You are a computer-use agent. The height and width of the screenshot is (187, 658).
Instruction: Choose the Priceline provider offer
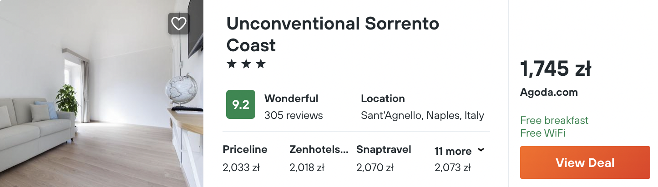click(245, 158)
